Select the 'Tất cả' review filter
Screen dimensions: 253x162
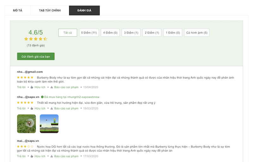68,33
